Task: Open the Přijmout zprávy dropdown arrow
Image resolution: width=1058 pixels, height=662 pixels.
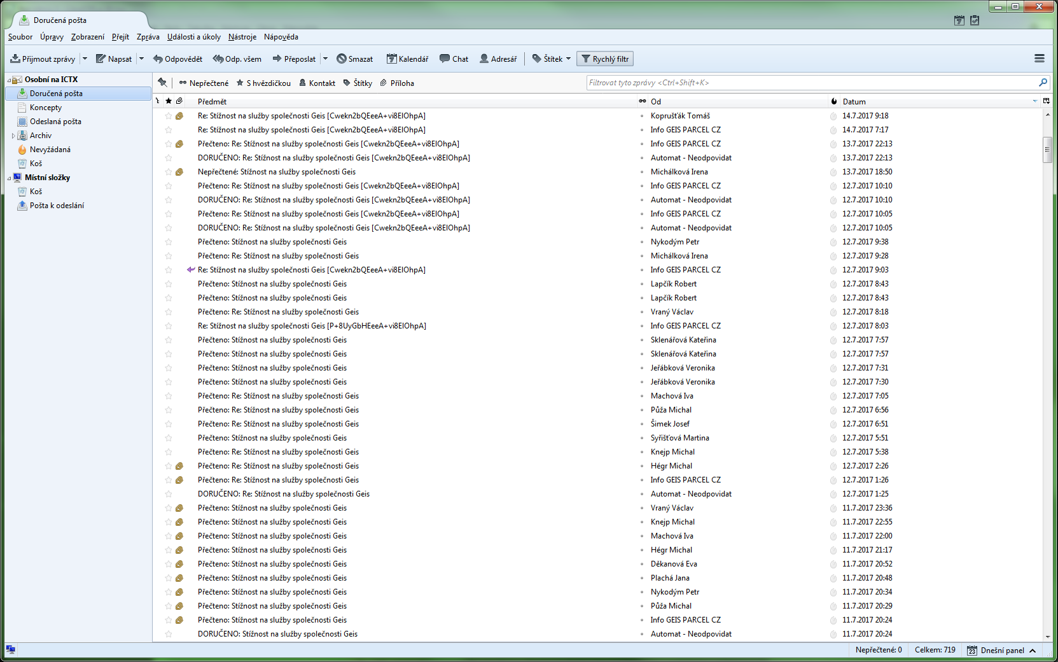Action: pyautogui.click(x=85, y=59)
